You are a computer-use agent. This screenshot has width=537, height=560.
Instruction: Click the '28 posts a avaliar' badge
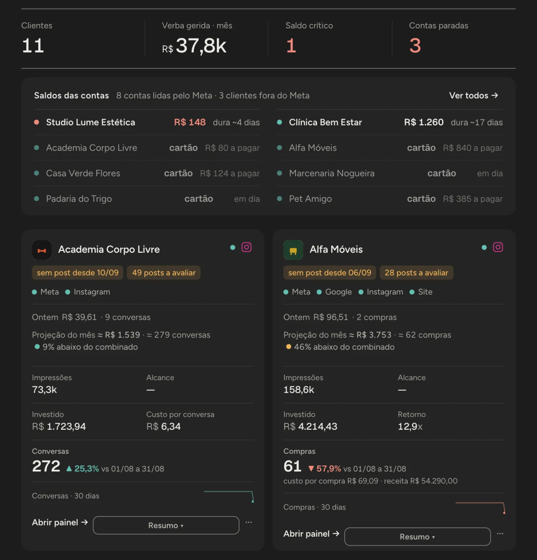tap(416, 273)
